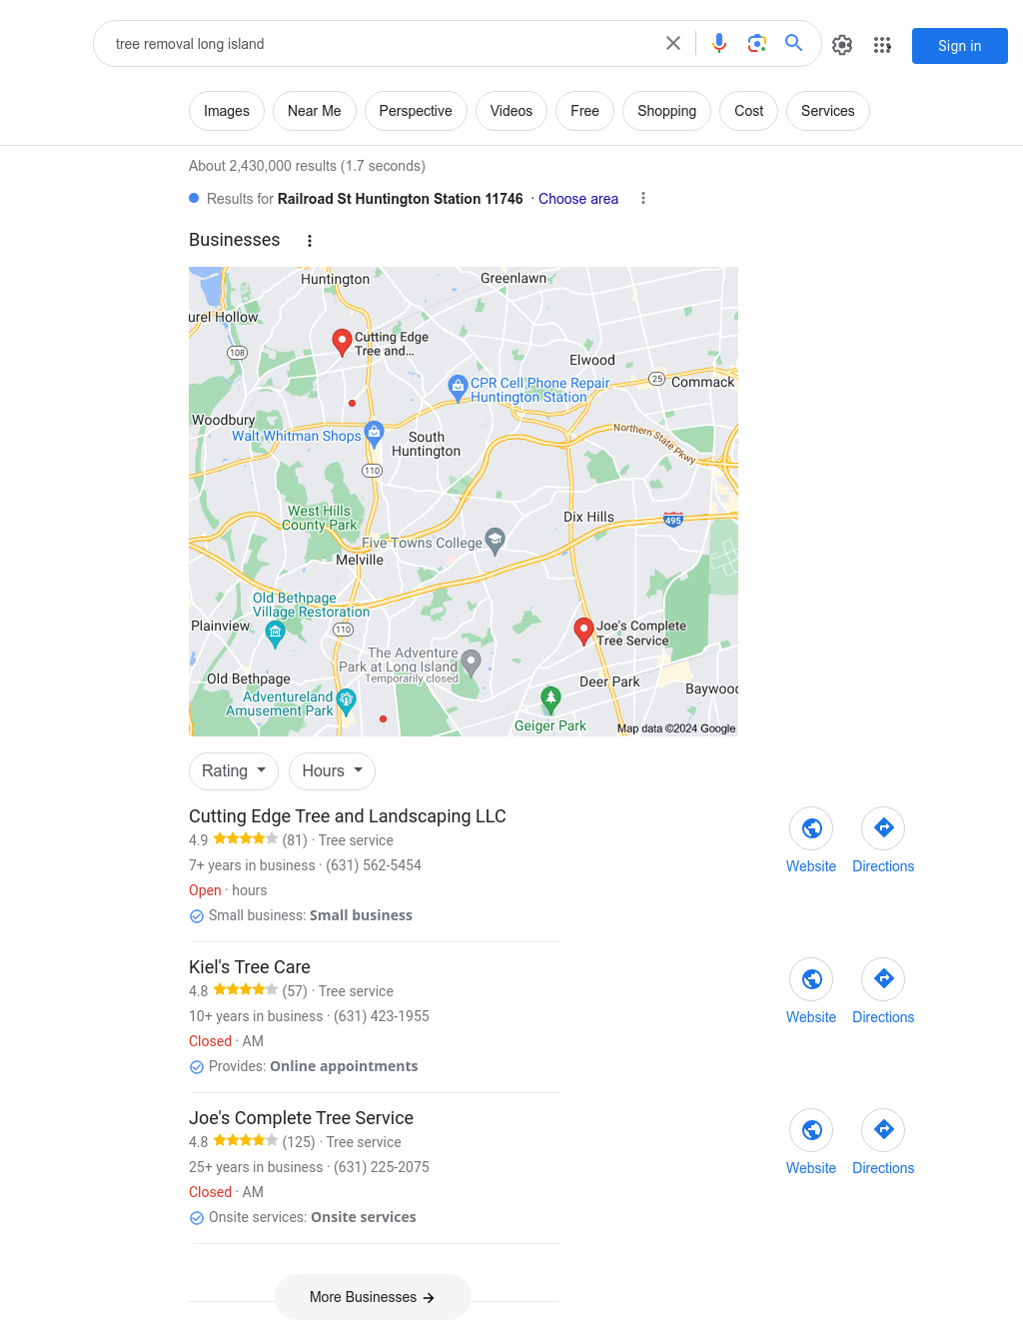The height and width of the screenshot is (1344, 1023).
Task: Select the Near Me chip
Action: (x=315, y=111)
